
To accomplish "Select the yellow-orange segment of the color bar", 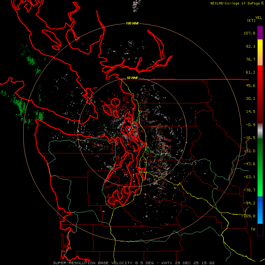I will tap(260, 52).
